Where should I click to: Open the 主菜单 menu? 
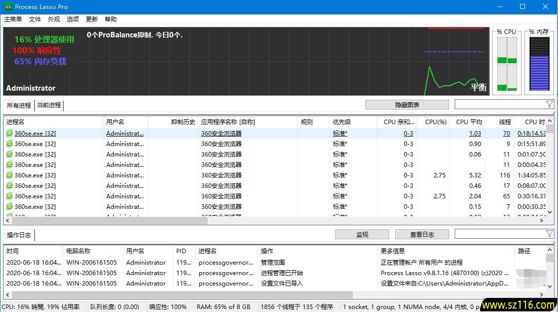point(13,19)
